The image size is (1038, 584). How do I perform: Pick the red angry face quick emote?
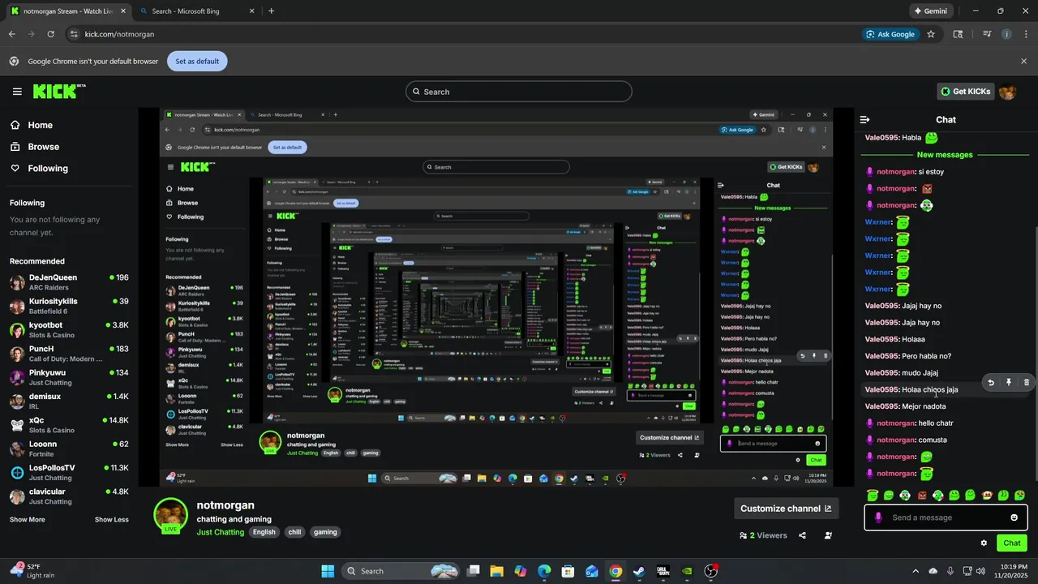(922, 495)
